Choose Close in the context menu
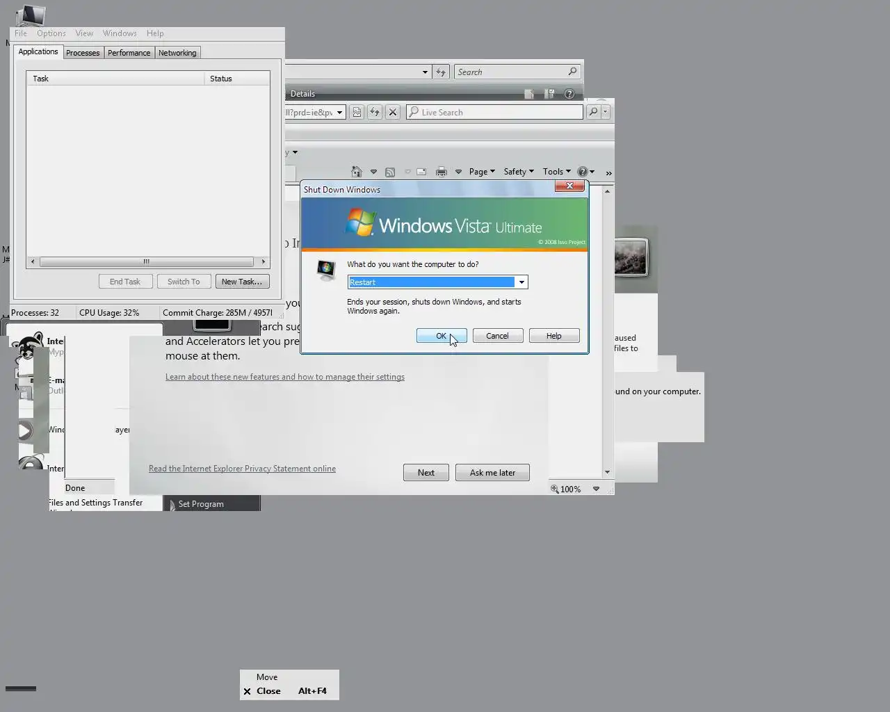This screenshot has height=712, width=890. pos(289,691)
